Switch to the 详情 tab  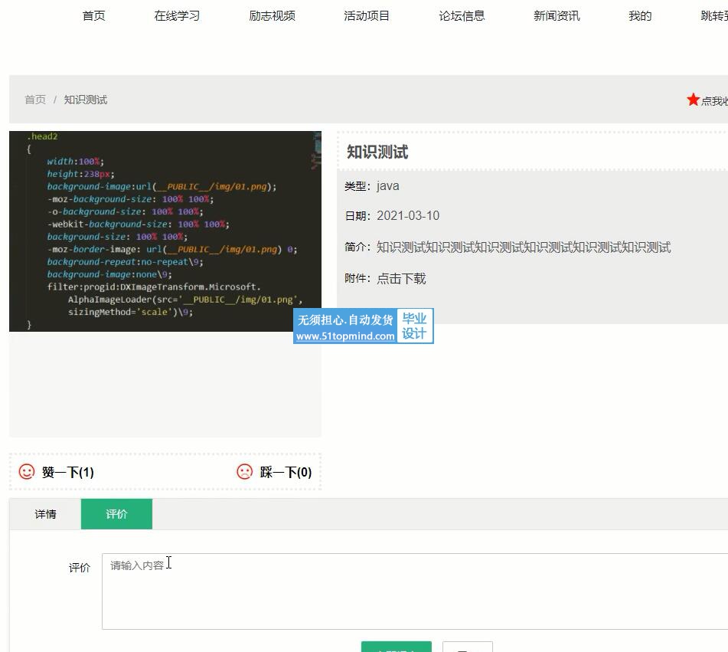[45, 514]
